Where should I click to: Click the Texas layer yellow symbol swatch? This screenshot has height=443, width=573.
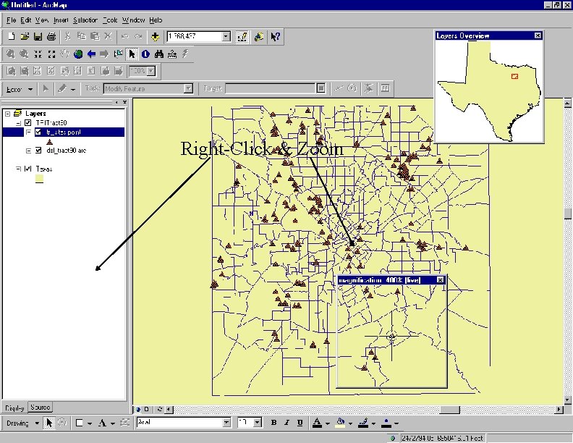[39, 179]
